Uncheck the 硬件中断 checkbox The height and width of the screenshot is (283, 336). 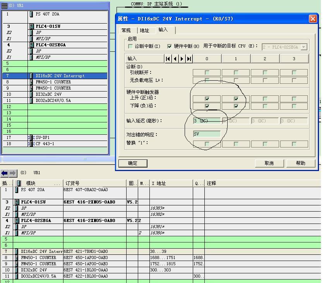coord(170,46)
